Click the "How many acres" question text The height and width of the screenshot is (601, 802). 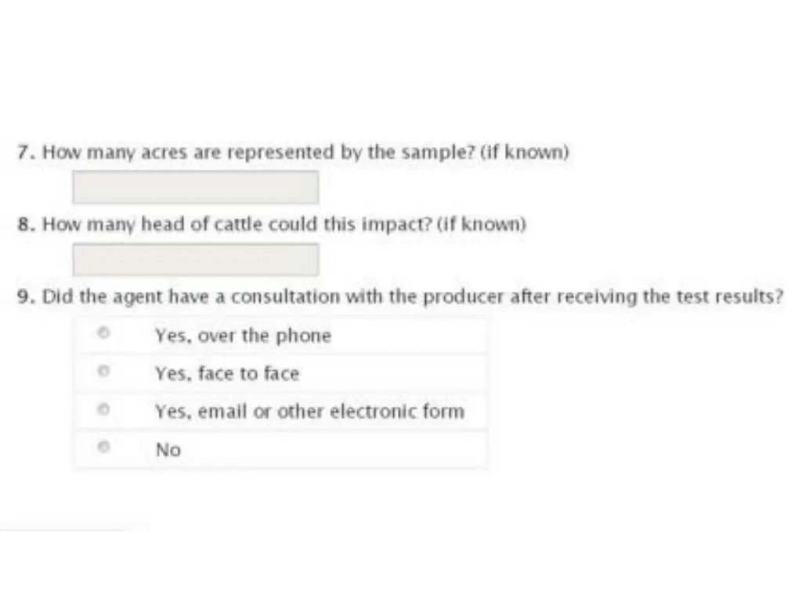click(x=258, y=153)
